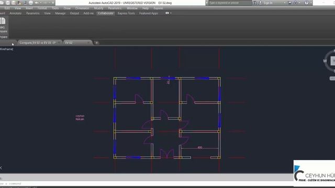Viewport: 335px width, 188px height.
Task: Open Undo history dropdown arrow
Action: pos(41,3)
